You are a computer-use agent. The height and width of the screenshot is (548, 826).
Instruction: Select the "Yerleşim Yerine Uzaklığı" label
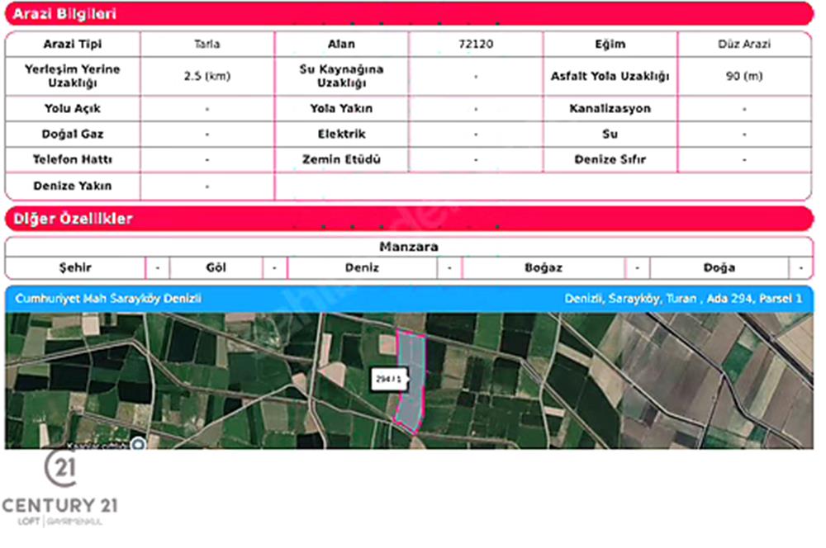pos(73,76)
